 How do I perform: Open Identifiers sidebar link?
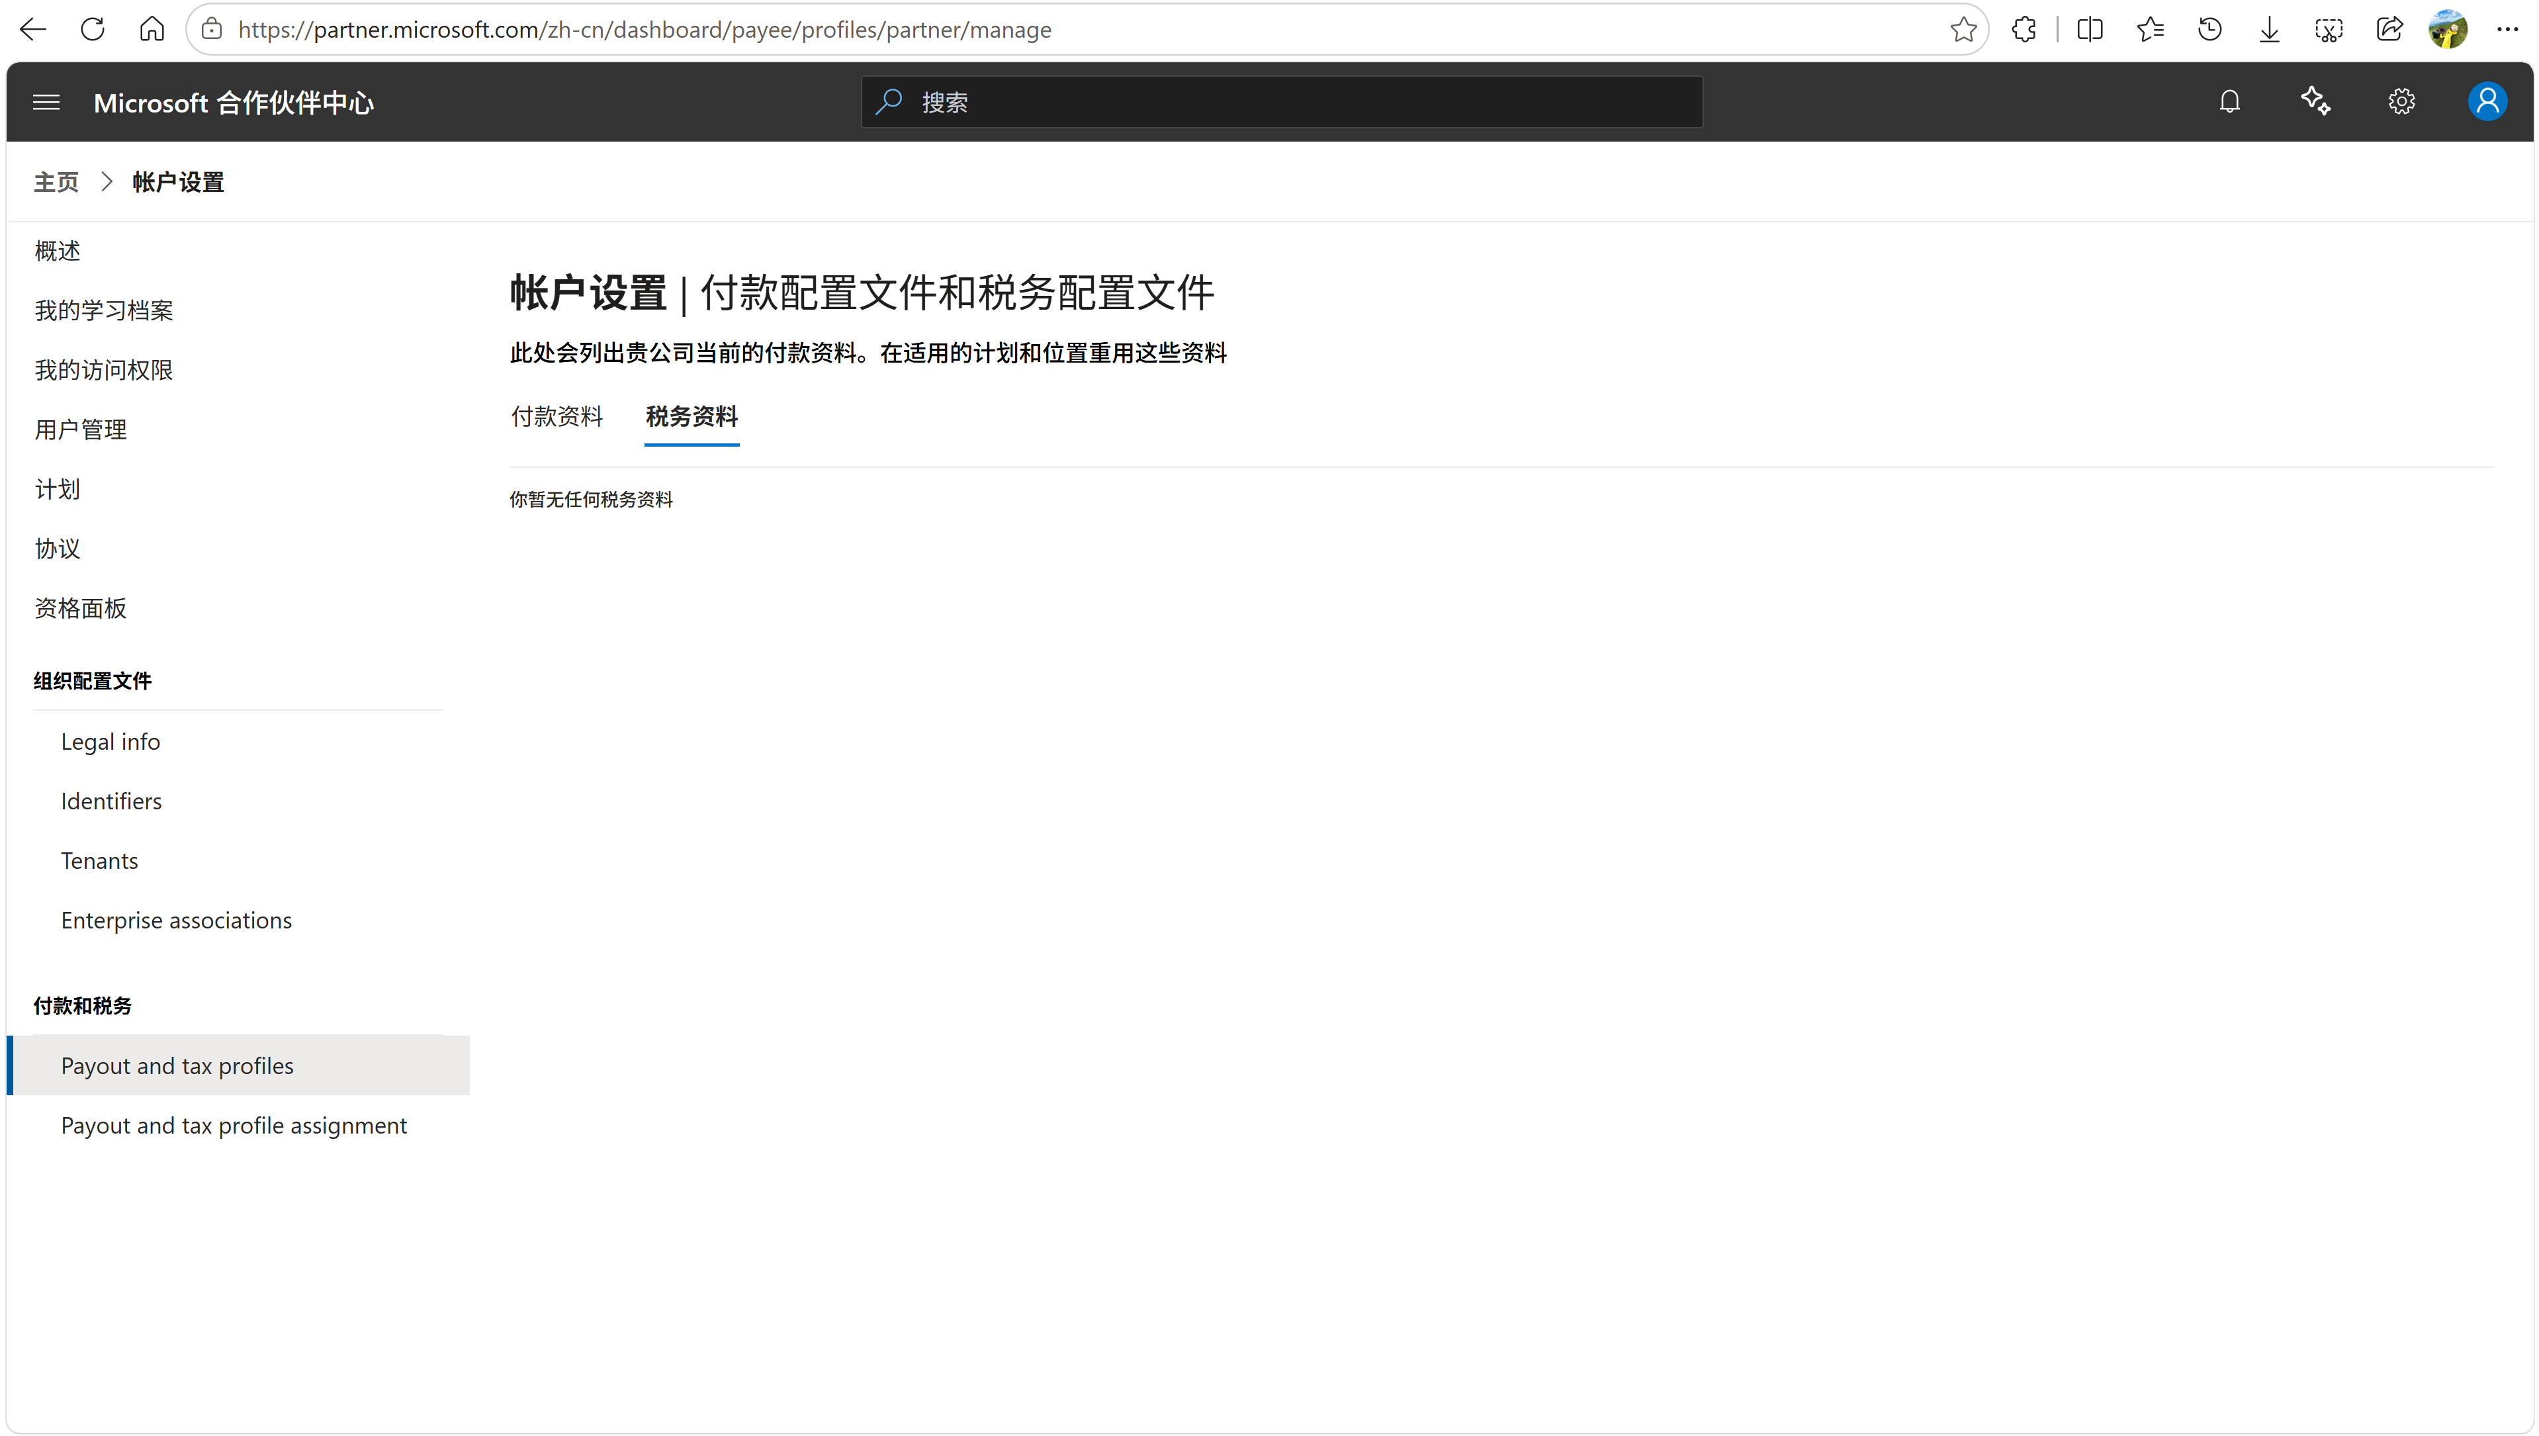(111, 801)
